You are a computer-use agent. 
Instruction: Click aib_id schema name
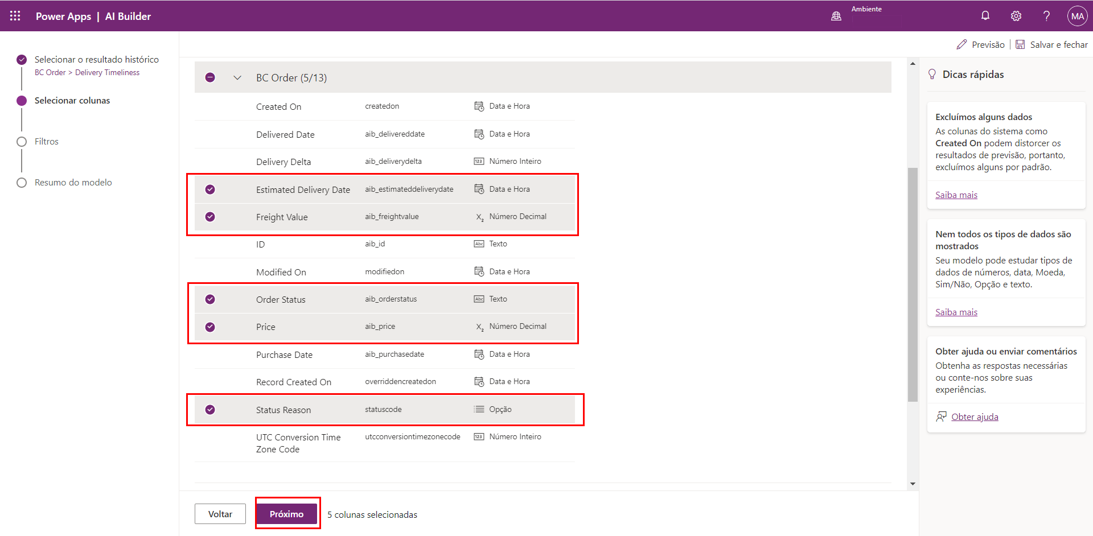point(375,244)
